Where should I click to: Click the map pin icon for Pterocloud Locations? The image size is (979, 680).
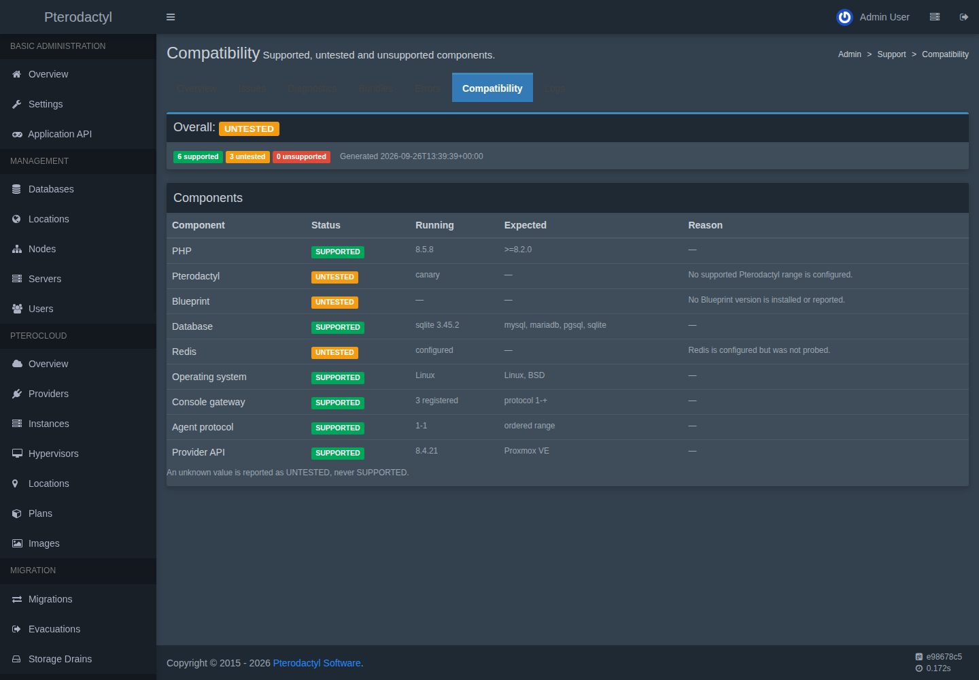tap(15, 483)
